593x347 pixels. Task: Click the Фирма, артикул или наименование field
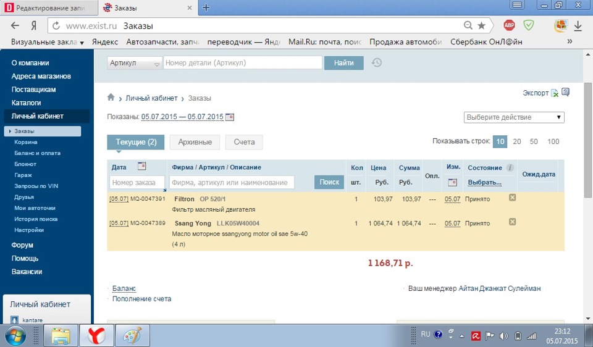point(232,183)
